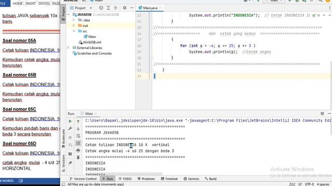Collapse all icon in Project panel toolbar
Viewport: 332px width, 186px height.
click(116, 8)
